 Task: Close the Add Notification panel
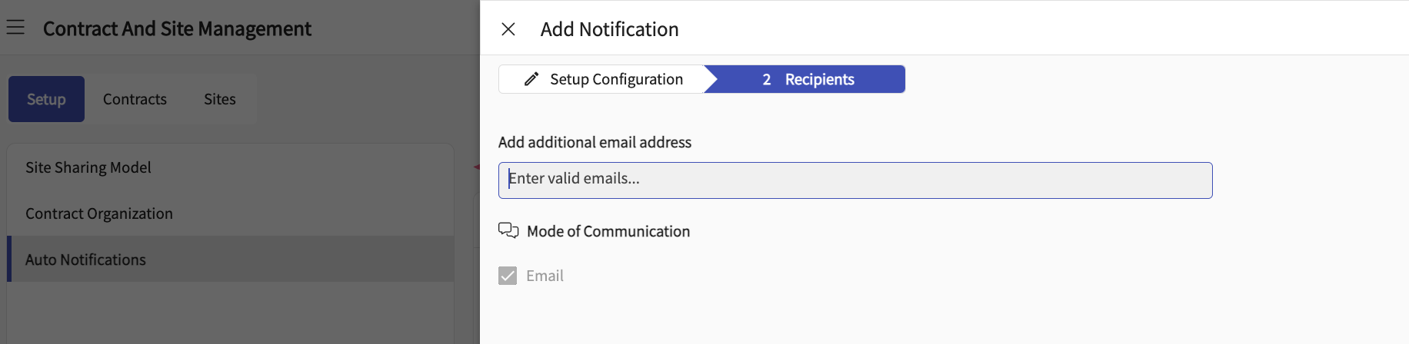[x=508, y=29]
